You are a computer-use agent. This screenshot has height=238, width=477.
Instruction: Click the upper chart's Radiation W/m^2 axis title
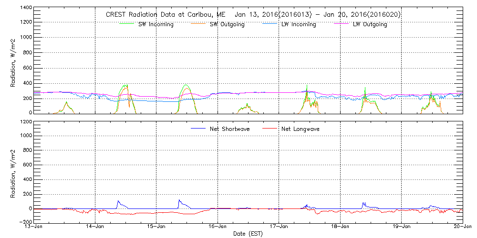pyautogui.click(x=14, y=62)
